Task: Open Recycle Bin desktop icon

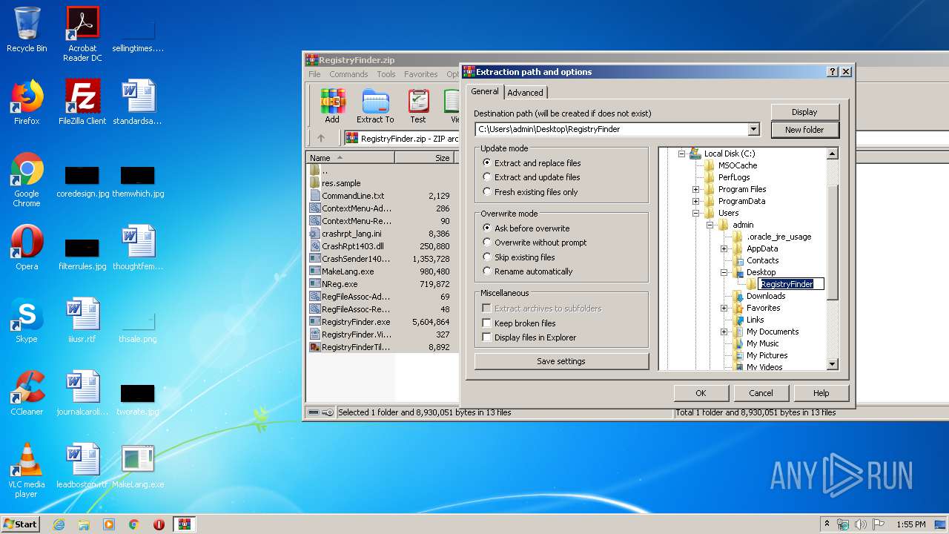Action: point(27,30)
